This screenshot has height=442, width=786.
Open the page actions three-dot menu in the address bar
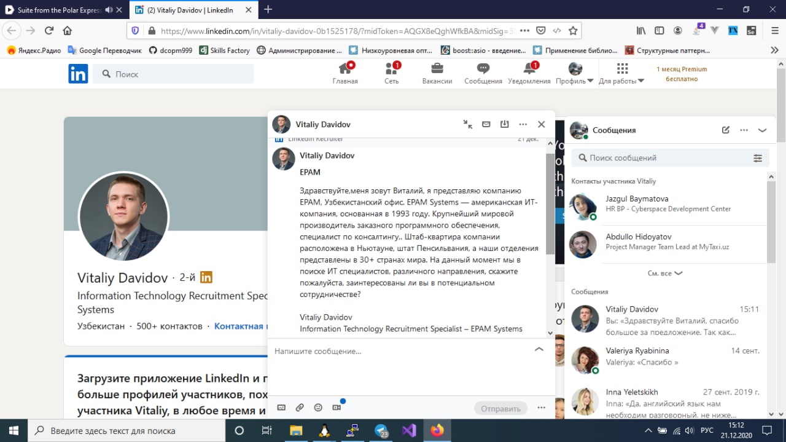pos(524,31)
